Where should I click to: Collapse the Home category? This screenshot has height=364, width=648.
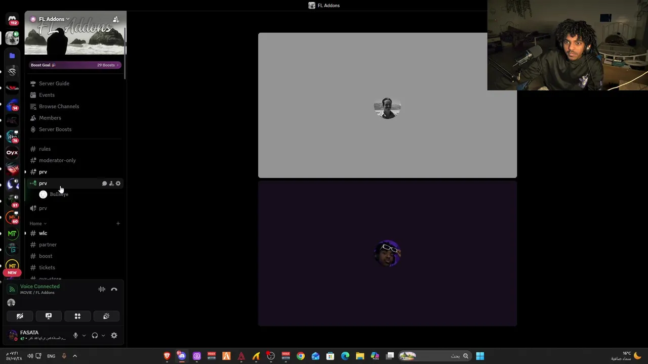(37, 223)
